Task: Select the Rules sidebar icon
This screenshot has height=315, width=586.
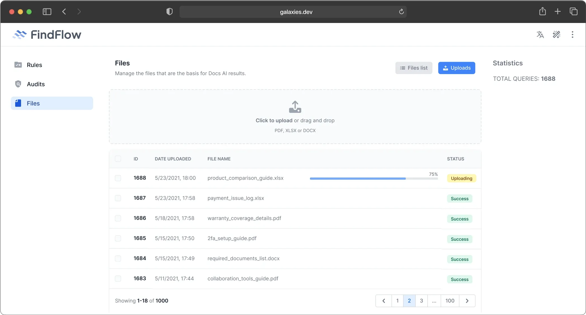Action: click(18, 65)
